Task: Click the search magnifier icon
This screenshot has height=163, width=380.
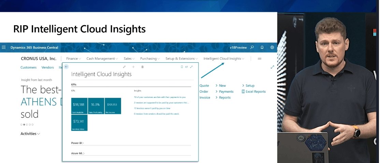Action: coord(252,47)
